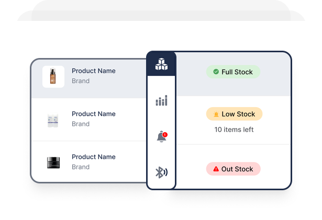This screenshot has height=220, width=322.
Task: Open Product Name beside the serum bottle
Action: (94, 71)
